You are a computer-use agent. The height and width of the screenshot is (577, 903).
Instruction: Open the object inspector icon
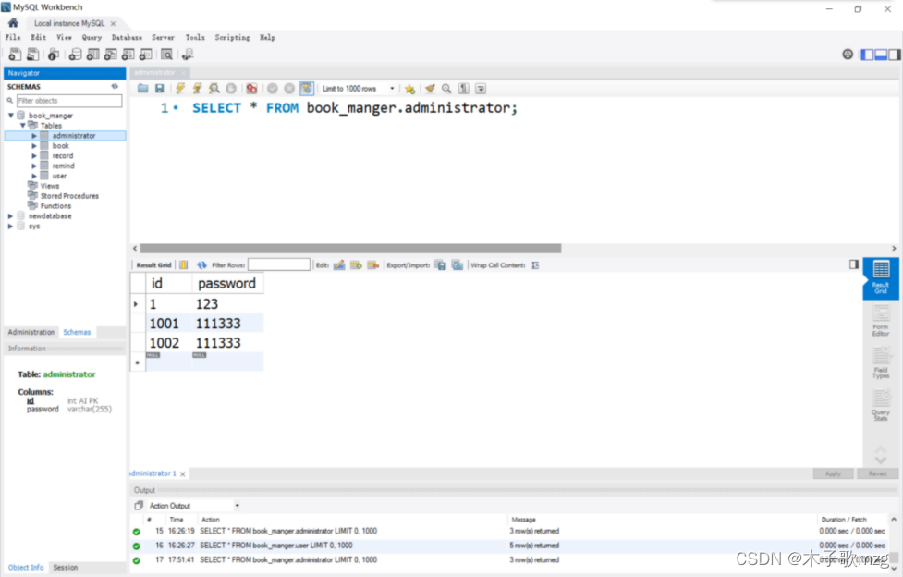coord(53,55)
